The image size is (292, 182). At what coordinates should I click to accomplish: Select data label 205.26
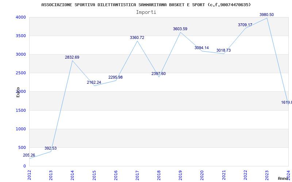[x=29, y=155]
